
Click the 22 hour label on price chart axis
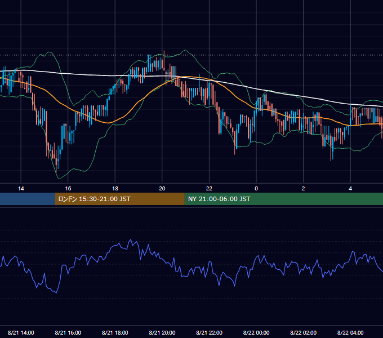point(209,189)
